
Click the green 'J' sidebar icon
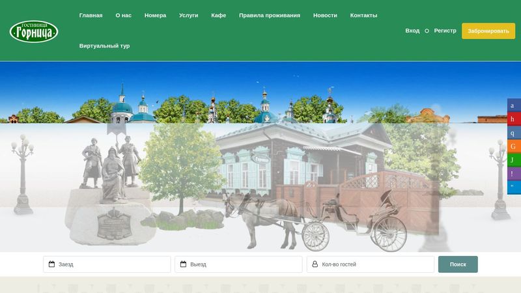(513, 160)
